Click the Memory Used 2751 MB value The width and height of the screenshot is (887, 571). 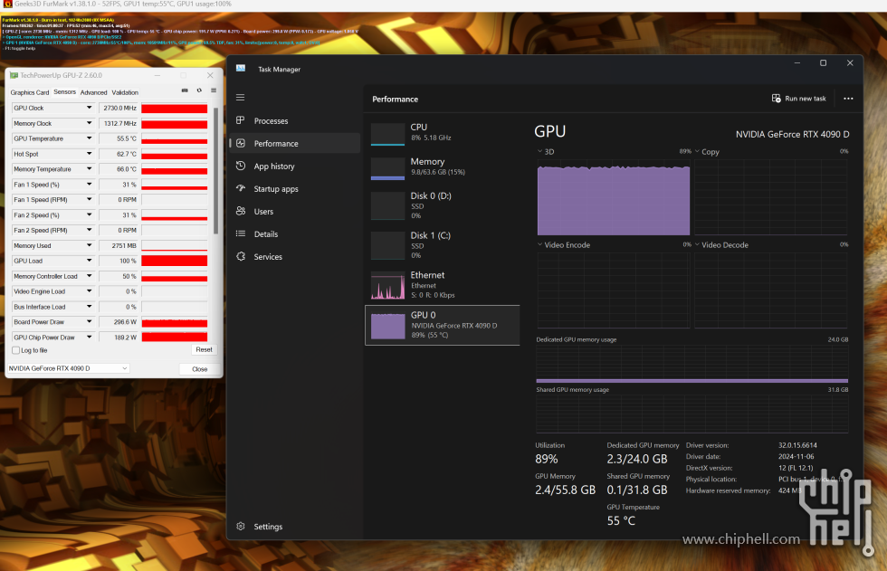[x=119, y=245]
